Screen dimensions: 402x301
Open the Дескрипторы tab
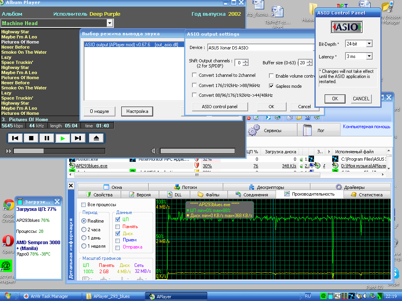coord(267,187)
